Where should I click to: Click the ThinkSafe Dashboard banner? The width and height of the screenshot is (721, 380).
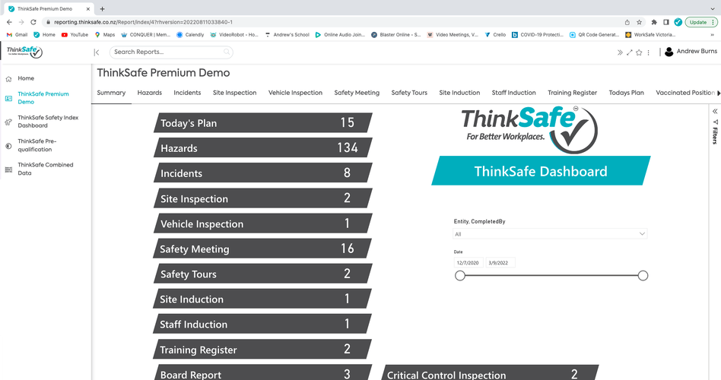pyautogui.click(x=541, y=171)
